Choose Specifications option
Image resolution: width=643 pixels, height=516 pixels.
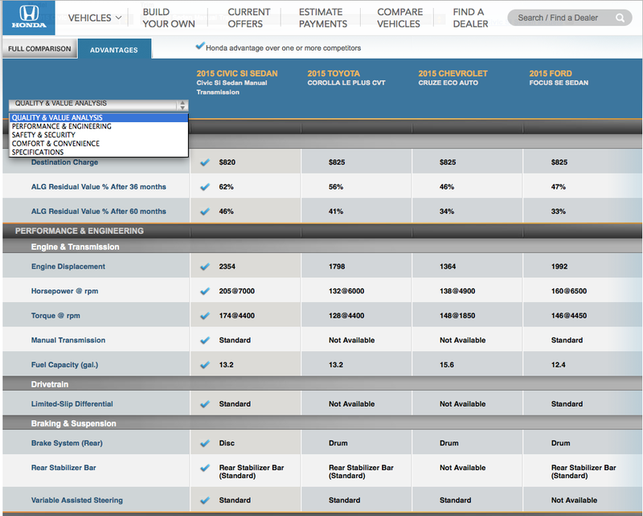pos(98,152)
